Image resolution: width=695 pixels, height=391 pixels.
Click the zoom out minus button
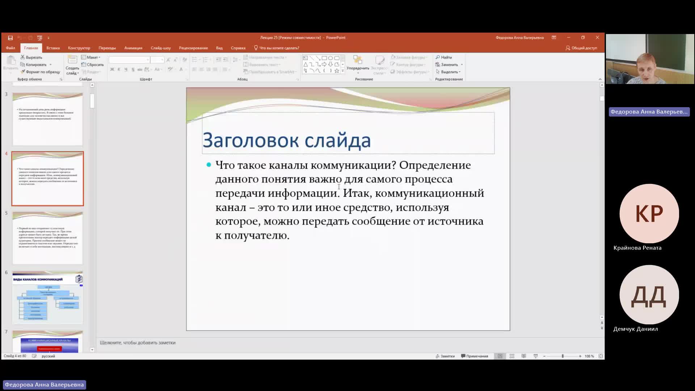pyautogui.click(x=544, y=356)
